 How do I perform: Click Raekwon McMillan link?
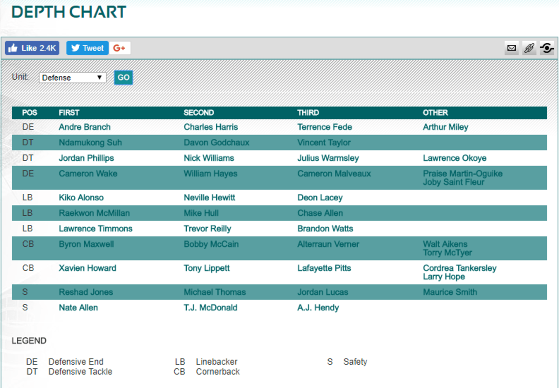[x=94, y=213]
